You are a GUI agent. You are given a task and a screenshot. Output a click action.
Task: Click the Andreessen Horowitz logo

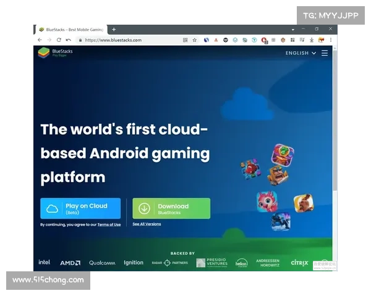tap(268, 263)
